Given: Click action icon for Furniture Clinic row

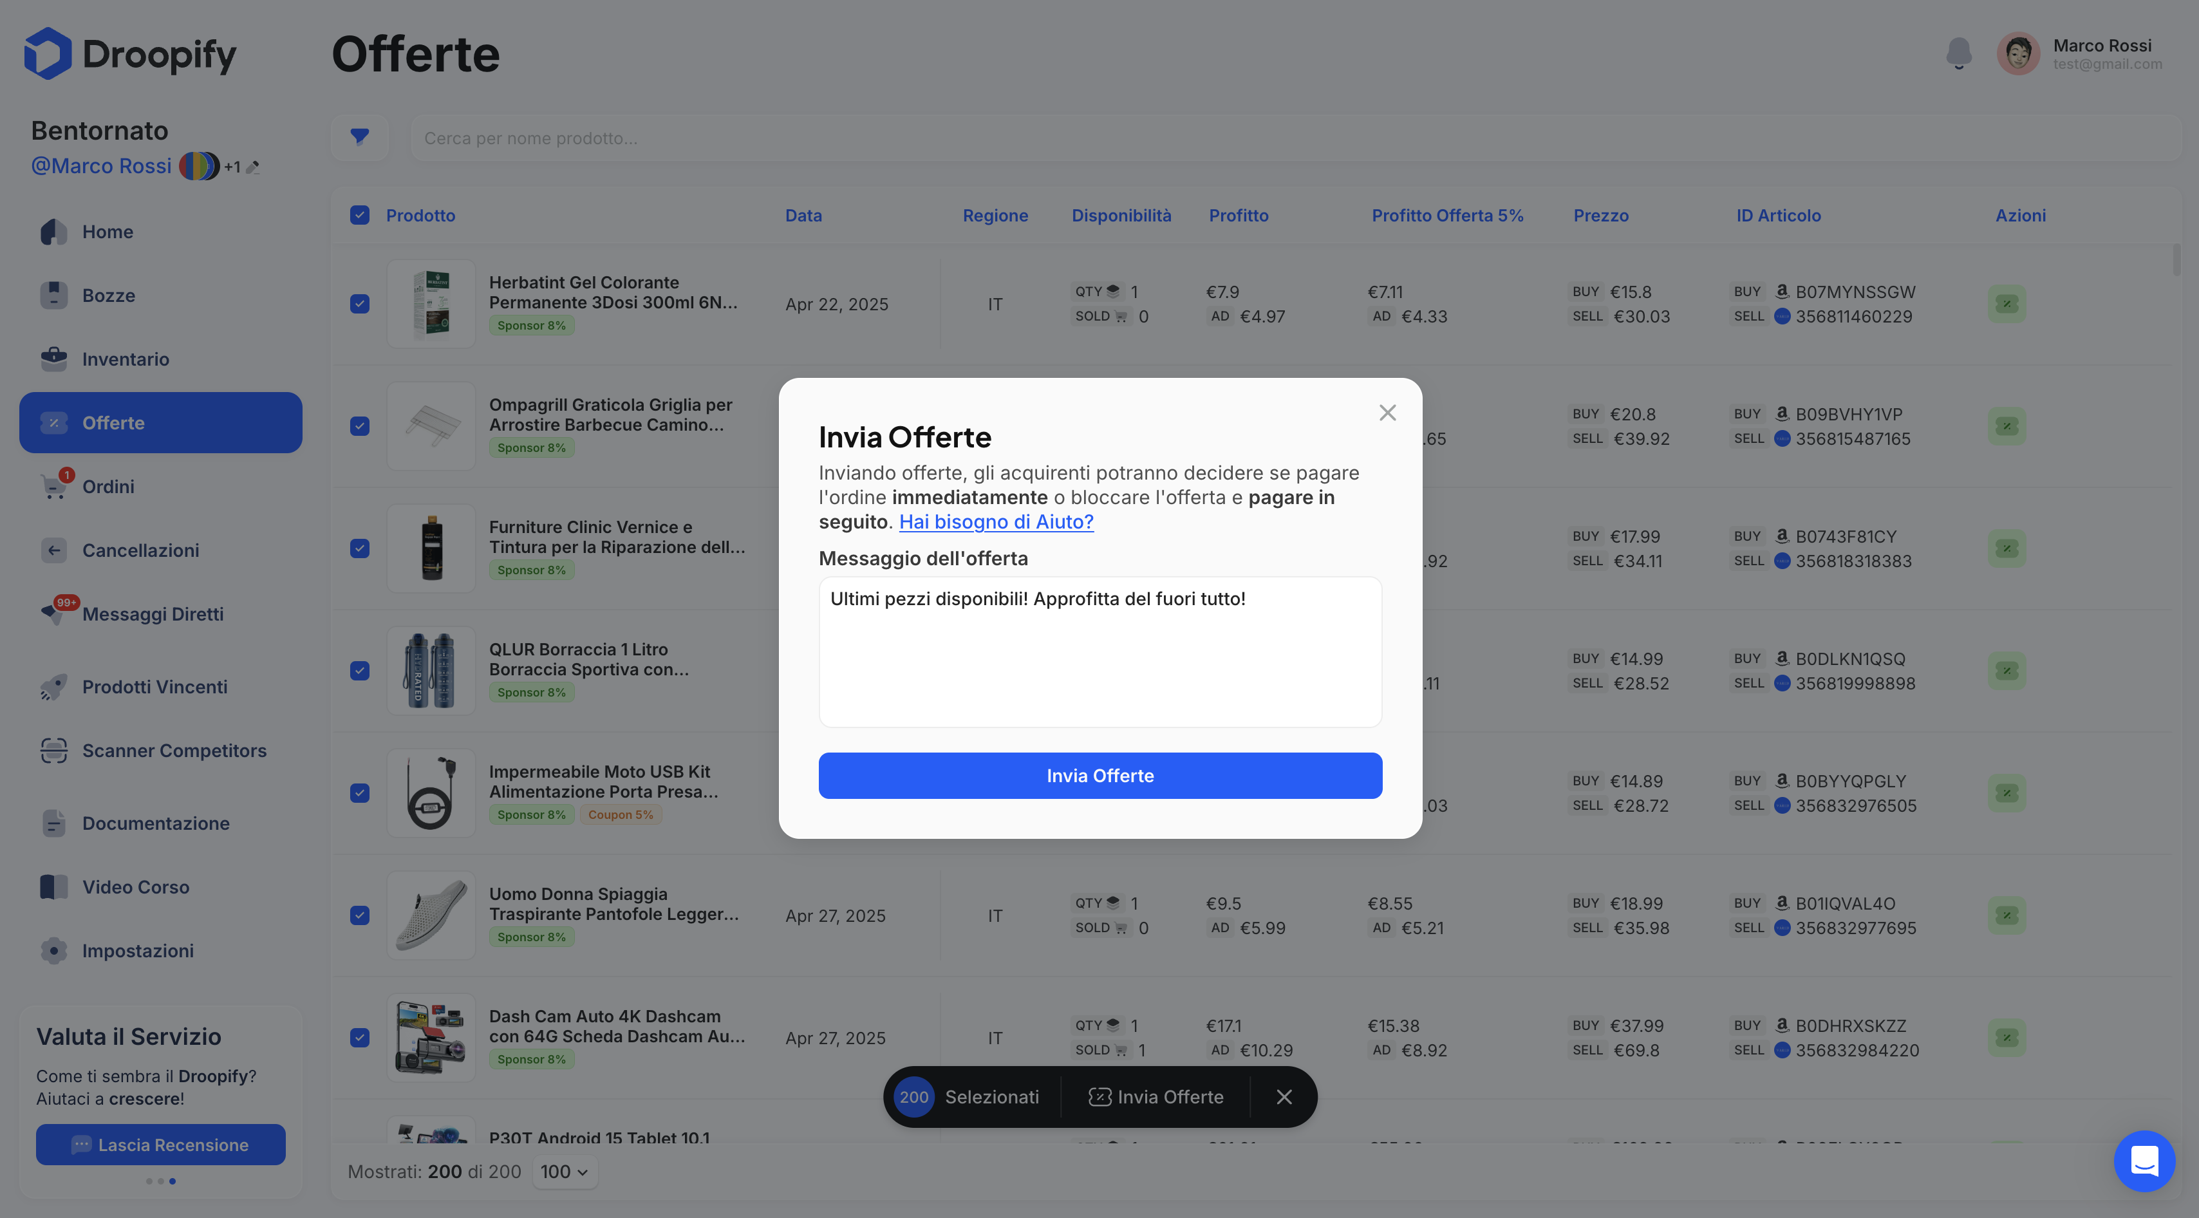Looking at the screenshot, I should point(2007,548).
